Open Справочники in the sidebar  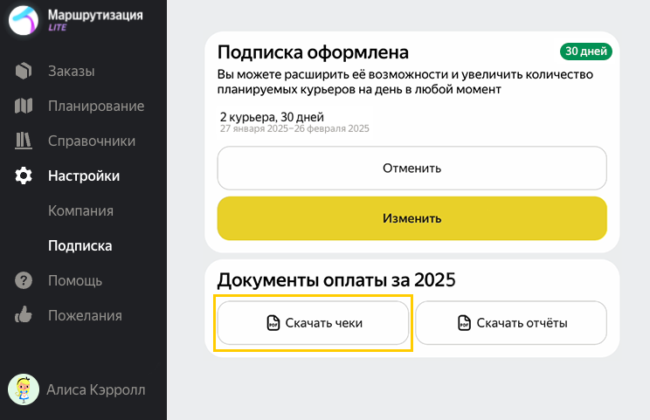pyautogui.click(x=92, y=141)
